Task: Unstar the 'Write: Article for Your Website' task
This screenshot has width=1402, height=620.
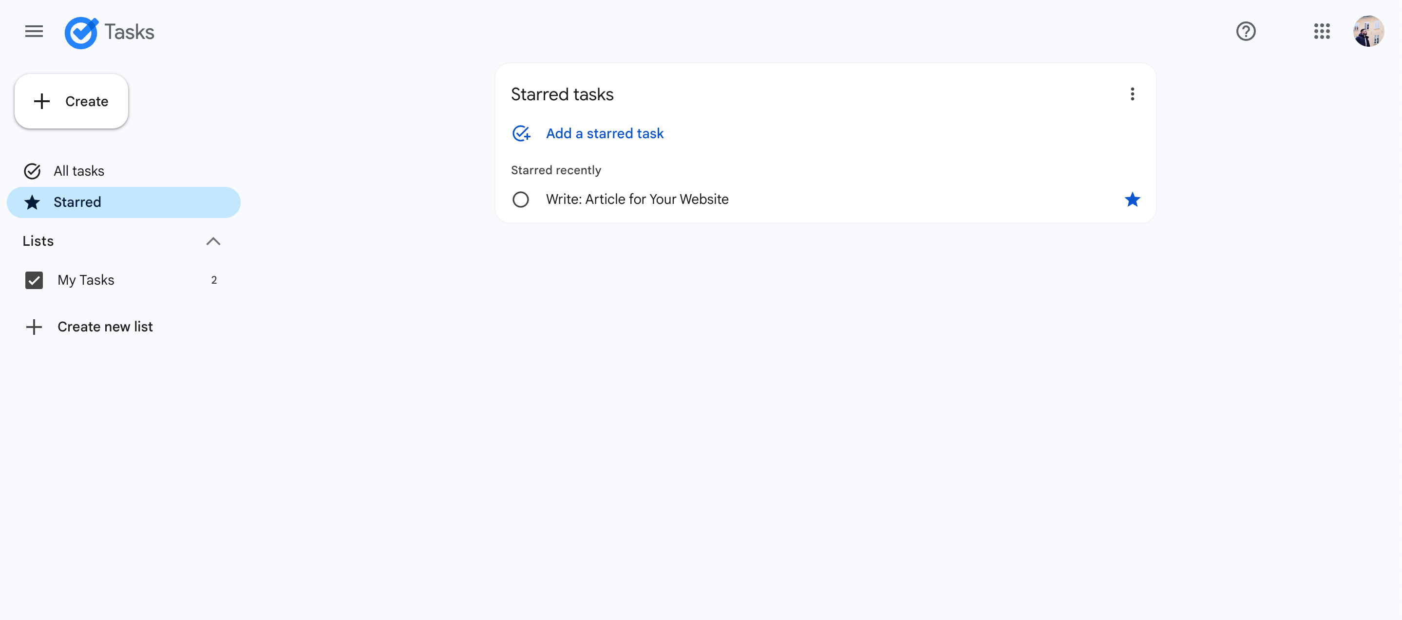Action: (1133, 200)
